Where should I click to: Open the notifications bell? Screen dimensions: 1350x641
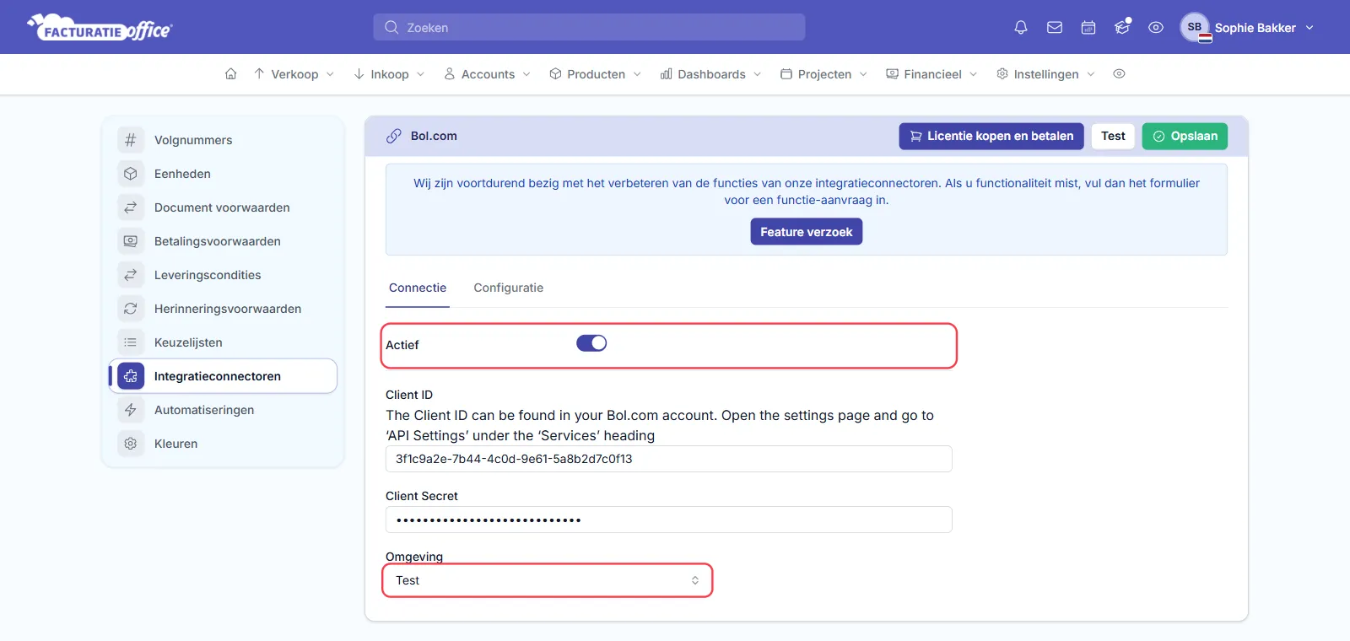1021,28
